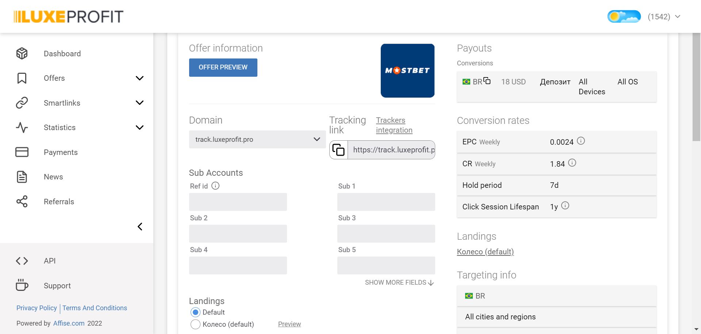Click the Statistics pulse icon
701x334 pixels.
[22, 128]
